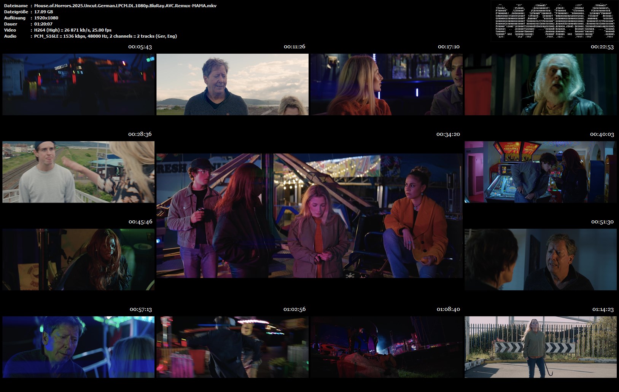Open the large center thumbnail at 00:34:20
Screen dimensions: 619x392
pyautogui.click(x=310, y=216)
